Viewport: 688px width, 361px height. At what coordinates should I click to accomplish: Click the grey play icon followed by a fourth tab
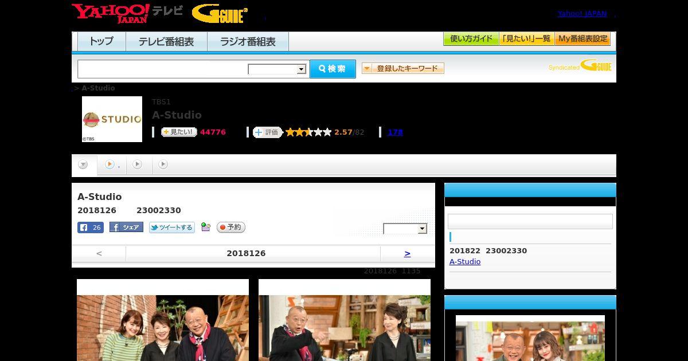138,164
